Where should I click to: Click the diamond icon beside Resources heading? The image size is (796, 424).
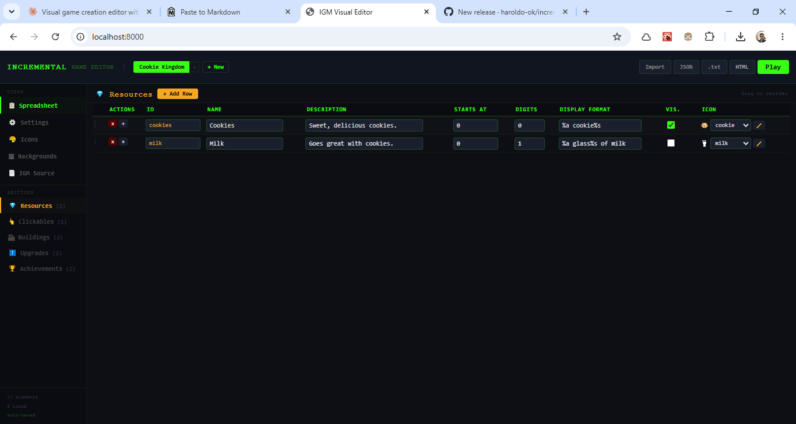click(x=100, y=94)
